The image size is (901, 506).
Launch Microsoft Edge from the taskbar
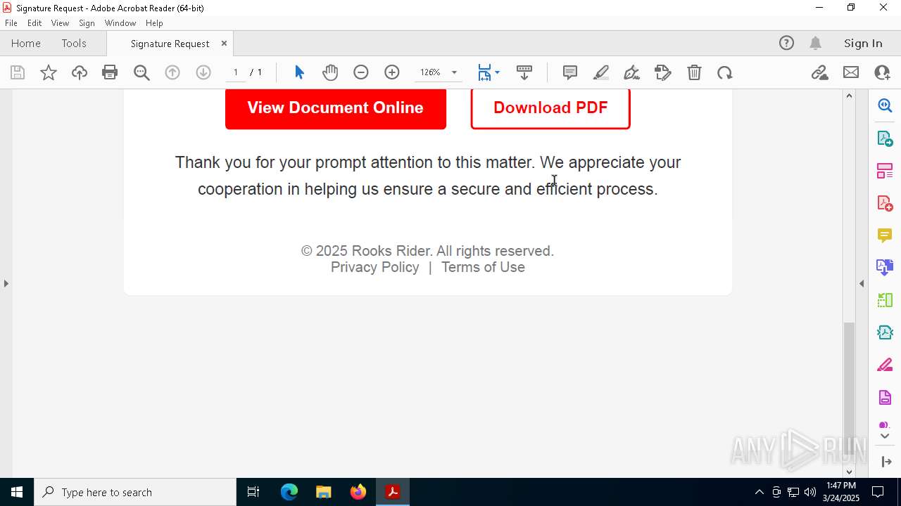pyautogui.click(x=289, y=492)
